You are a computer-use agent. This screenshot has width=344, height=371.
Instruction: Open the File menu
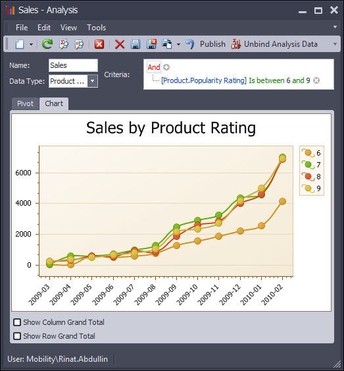(22, 28)
